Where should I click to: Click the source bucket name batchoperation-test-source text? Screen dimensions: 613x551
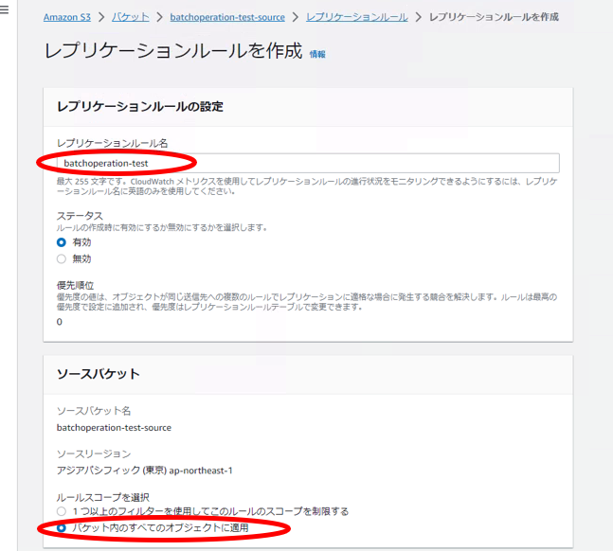(114, 427)
